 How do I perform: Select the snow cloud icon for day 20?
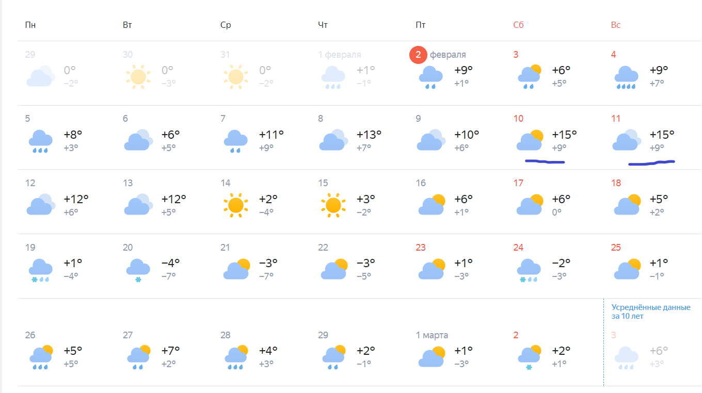(138, 270)
